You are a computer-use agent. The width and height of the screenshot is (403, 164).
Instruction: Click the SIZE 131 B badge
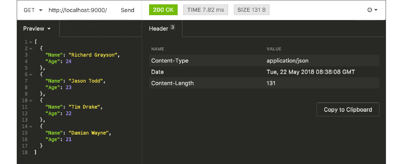click(x=251, y=10)
